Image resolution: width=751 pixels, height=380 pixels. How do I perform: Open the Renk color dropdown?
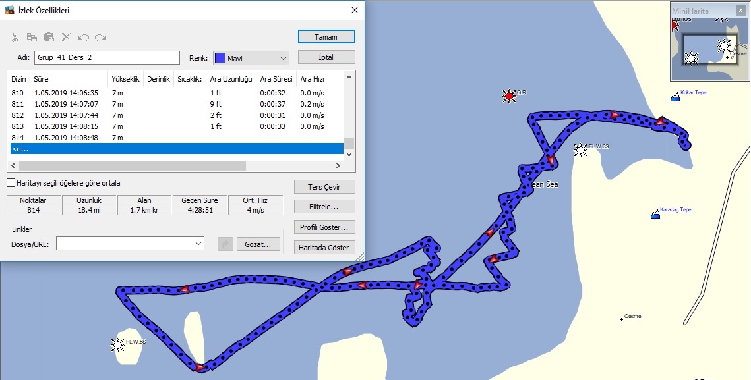point(251,59)
